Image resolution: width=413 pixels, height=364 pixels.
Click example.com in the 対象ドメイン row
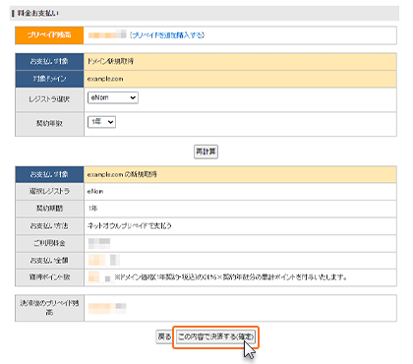click(105, 79)
